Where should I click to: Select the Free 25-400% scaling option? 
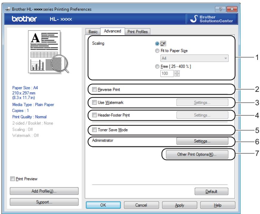pos(157,66)
